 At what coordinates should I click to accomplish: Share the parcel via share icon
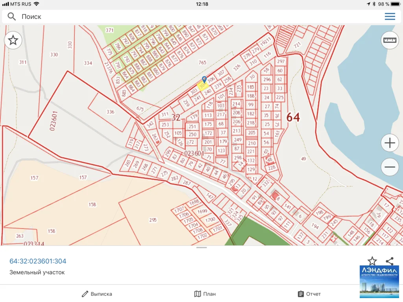pos(390,261)
